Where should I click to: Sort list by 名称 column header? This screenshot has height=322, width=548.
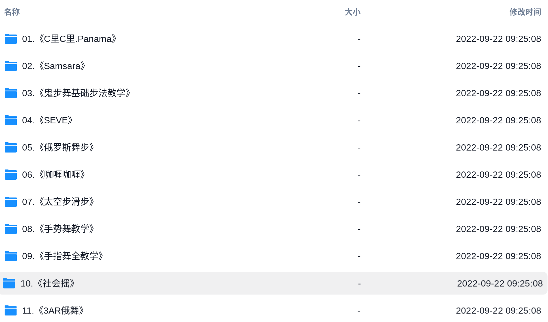pyautogui.click(x=12, y=12)
